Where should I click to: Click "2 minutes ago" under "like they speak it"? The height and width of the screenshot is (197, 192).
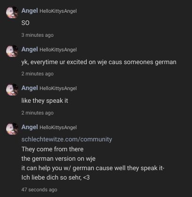coord(37,113)
